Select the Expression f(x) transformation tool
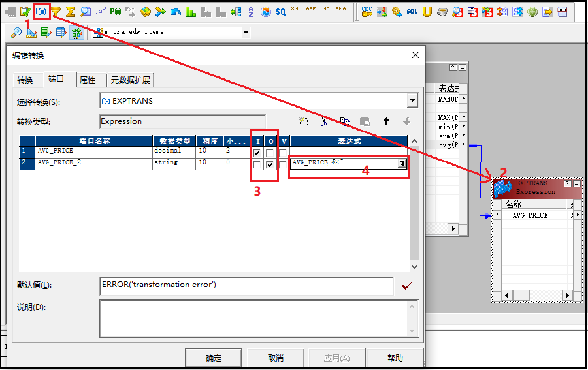Screen dimensions: 588x370 41,12
